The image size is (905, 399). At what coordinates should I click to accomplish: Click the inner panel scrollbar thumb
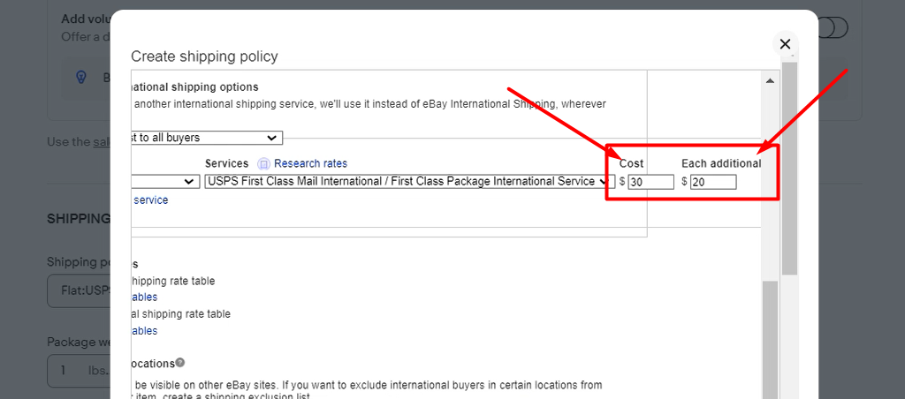pos(770,340)
